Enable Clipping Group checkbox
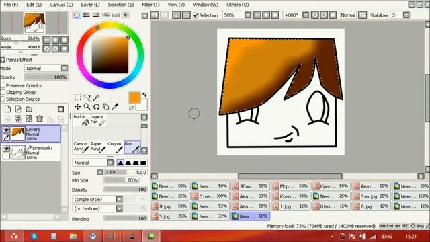 click(x=3, y=93)
